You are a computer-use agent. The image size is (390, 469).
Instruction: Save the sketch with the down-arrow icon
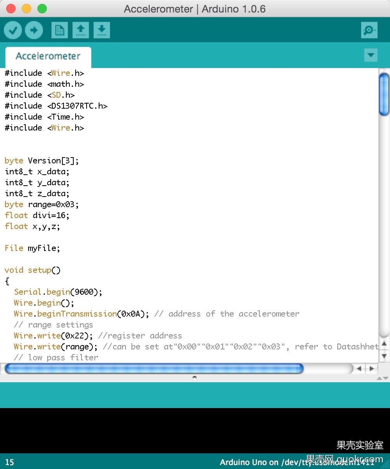pyautogui.click(x=102, y=30)
